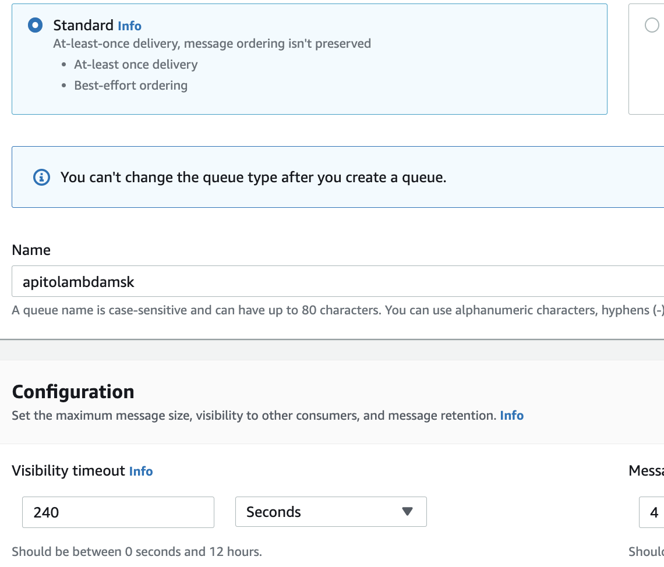Click the Best-effort ordering bullet point

130,86
